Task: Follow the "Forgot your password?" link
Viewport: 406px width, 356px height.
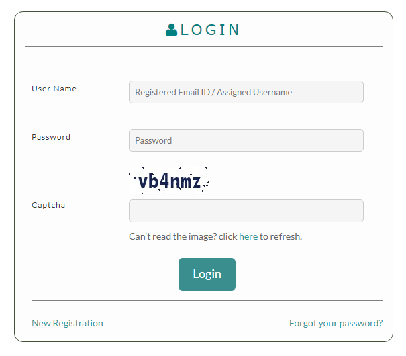Action: (336, 323)
